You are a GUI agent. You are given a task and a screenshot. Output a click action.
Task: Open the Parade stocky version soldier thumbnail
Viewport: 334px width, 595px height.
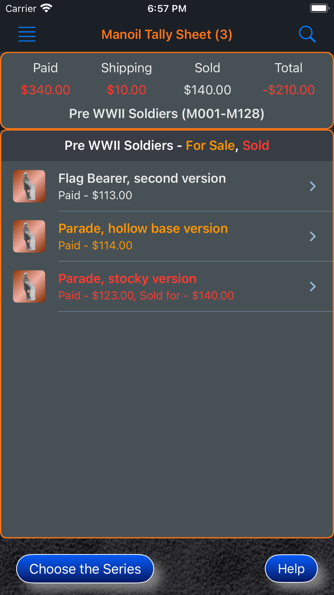(29, 286)
